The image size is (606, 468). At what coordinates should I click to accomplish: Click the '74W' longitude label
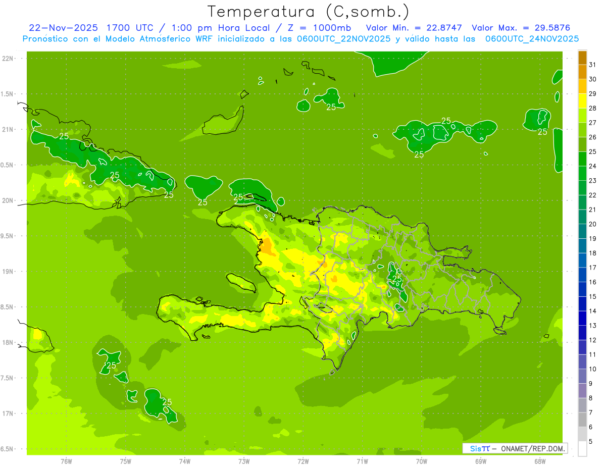click(x=184, y=461)
